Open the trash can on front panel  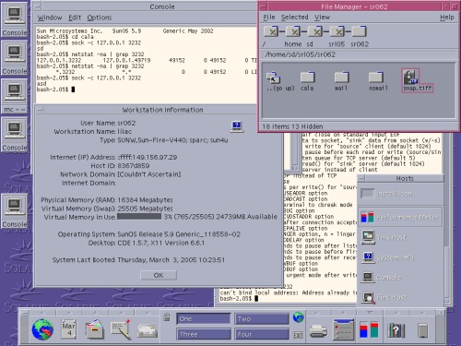423,330
